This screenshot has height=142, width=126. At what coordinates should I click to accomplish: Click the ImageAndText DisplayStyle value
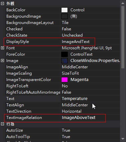point(76,42)
